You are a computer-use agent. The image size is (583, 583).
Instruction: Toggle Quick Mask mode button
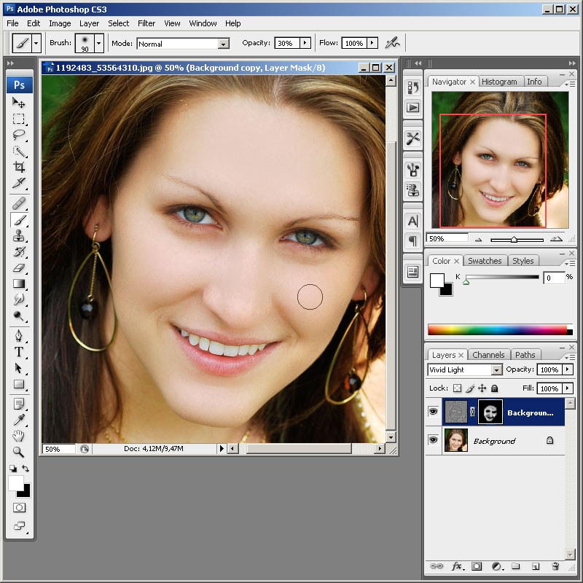(x=19, y=507)
